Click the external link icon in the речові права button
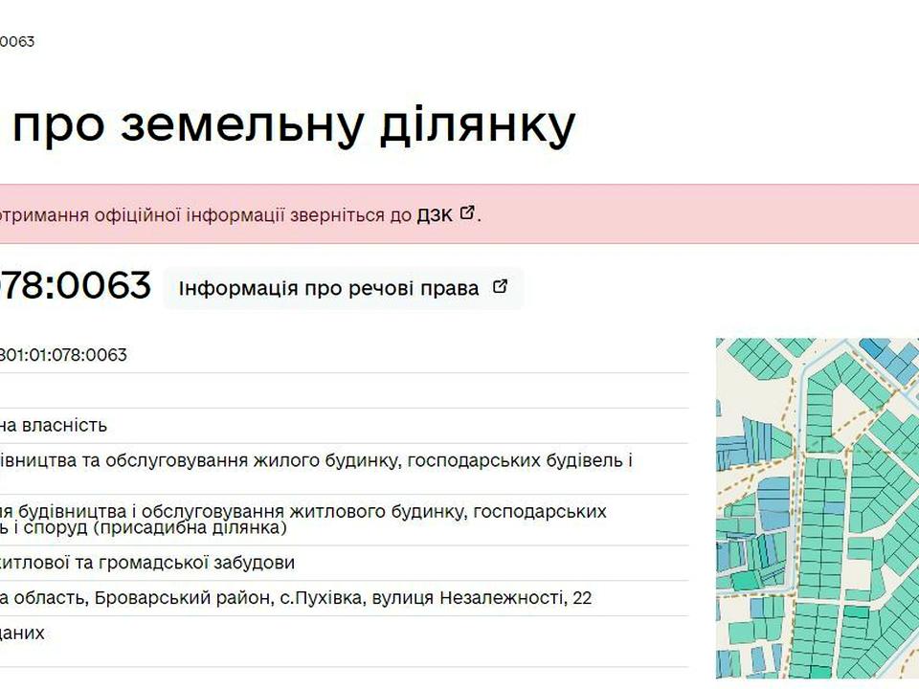The image size is (919, 689). pyautogui.click(x=500, y=287)
